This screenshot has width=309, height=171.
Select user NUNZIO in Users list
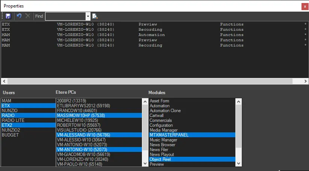9,111
